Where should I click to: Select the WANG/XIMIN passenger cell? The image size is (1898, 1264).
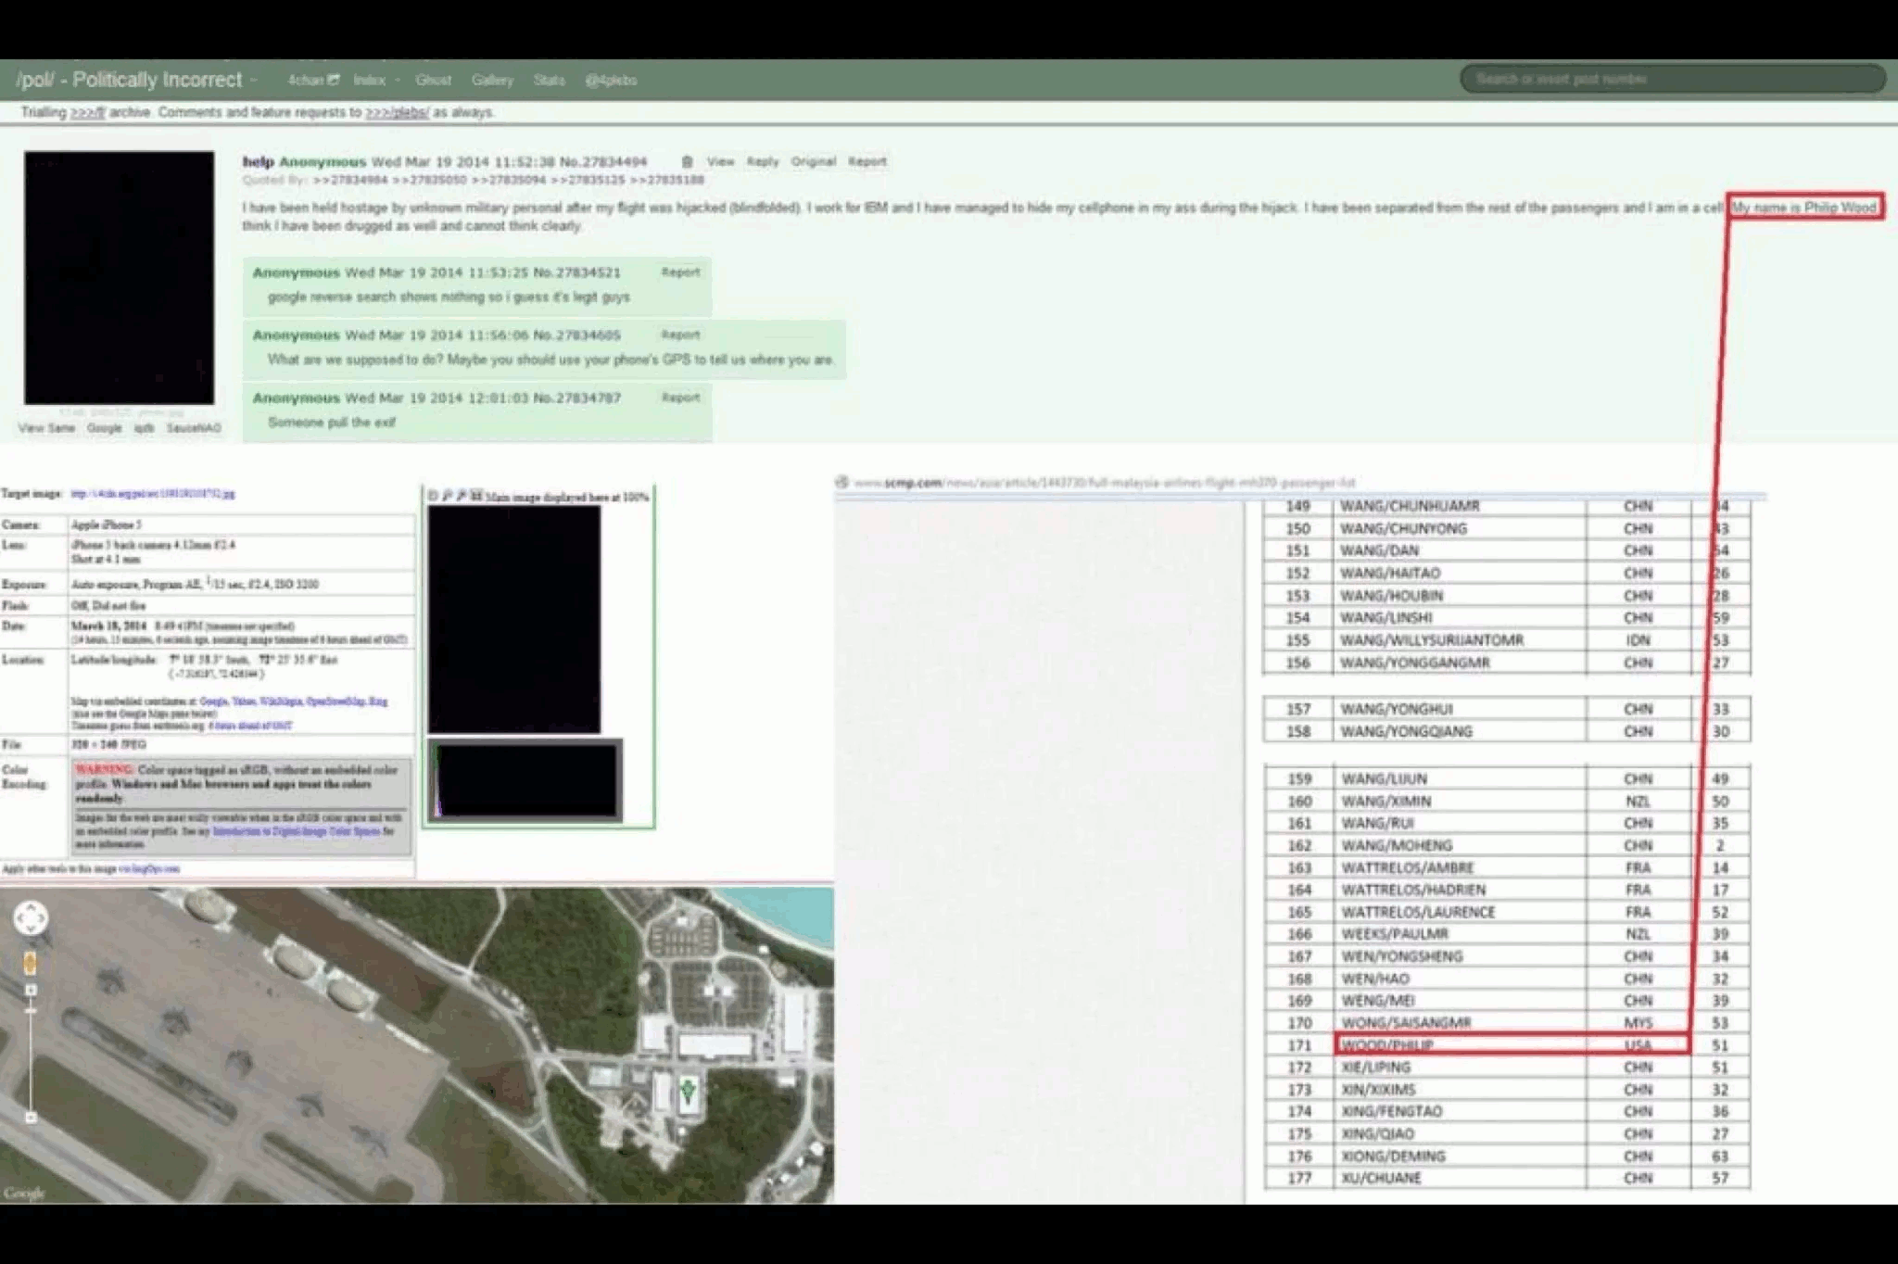[x=1459, y=802]
